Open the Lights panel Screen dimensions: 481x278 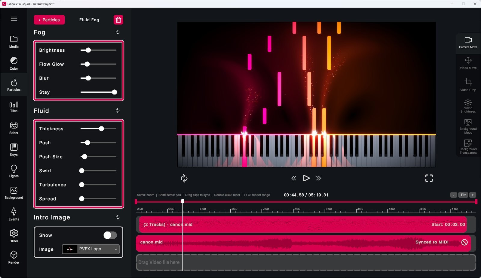(x=14, y=171)
